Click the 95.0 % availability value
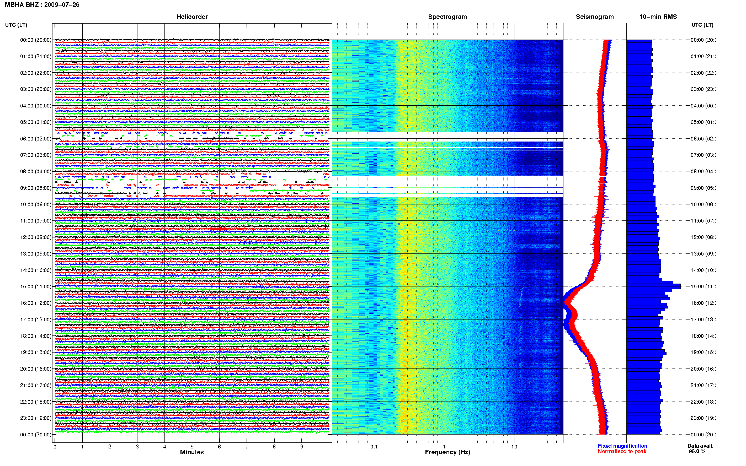The width and height of the screenshot is (746, 466). pos(697,452)
